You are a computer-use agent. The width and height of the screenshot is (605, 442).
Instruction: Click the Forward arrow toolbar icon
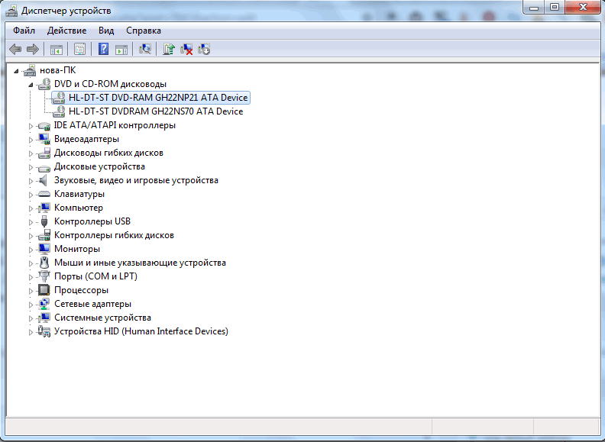33,50
